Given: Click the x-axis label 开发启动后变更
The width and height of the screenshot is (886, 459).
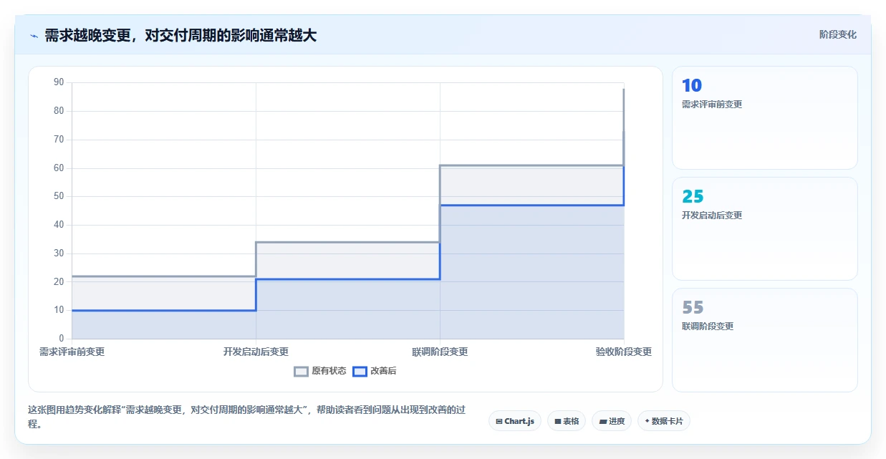Looking at the screenshot, I should click(x=256, y=352).
